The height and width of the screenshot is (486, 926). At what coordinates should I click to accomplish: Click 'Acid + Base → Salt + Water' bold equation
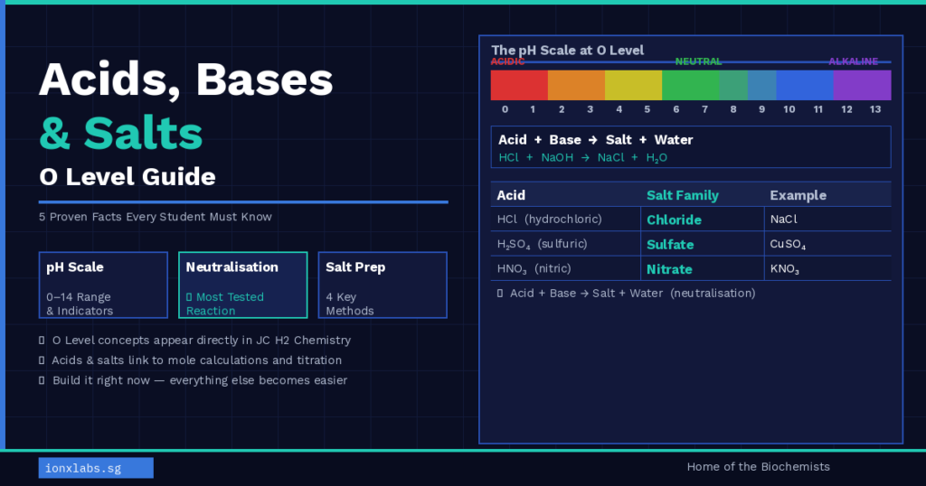(595, 140)
